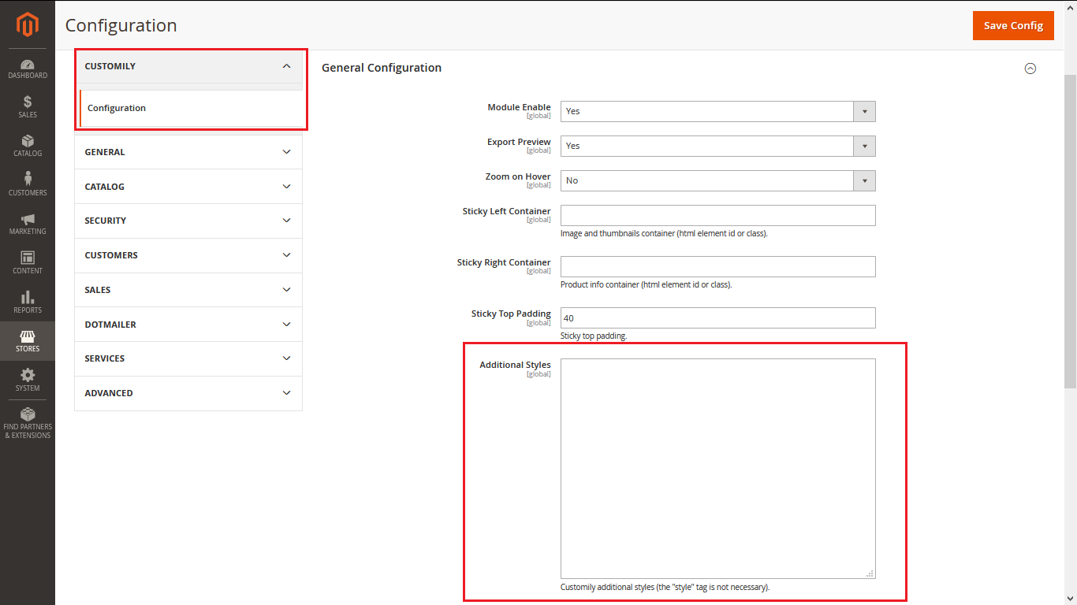Viewport: 1077px width, 605px height.
Task: Open the Export Preview dropdown
Action: [x=717, y=146]
